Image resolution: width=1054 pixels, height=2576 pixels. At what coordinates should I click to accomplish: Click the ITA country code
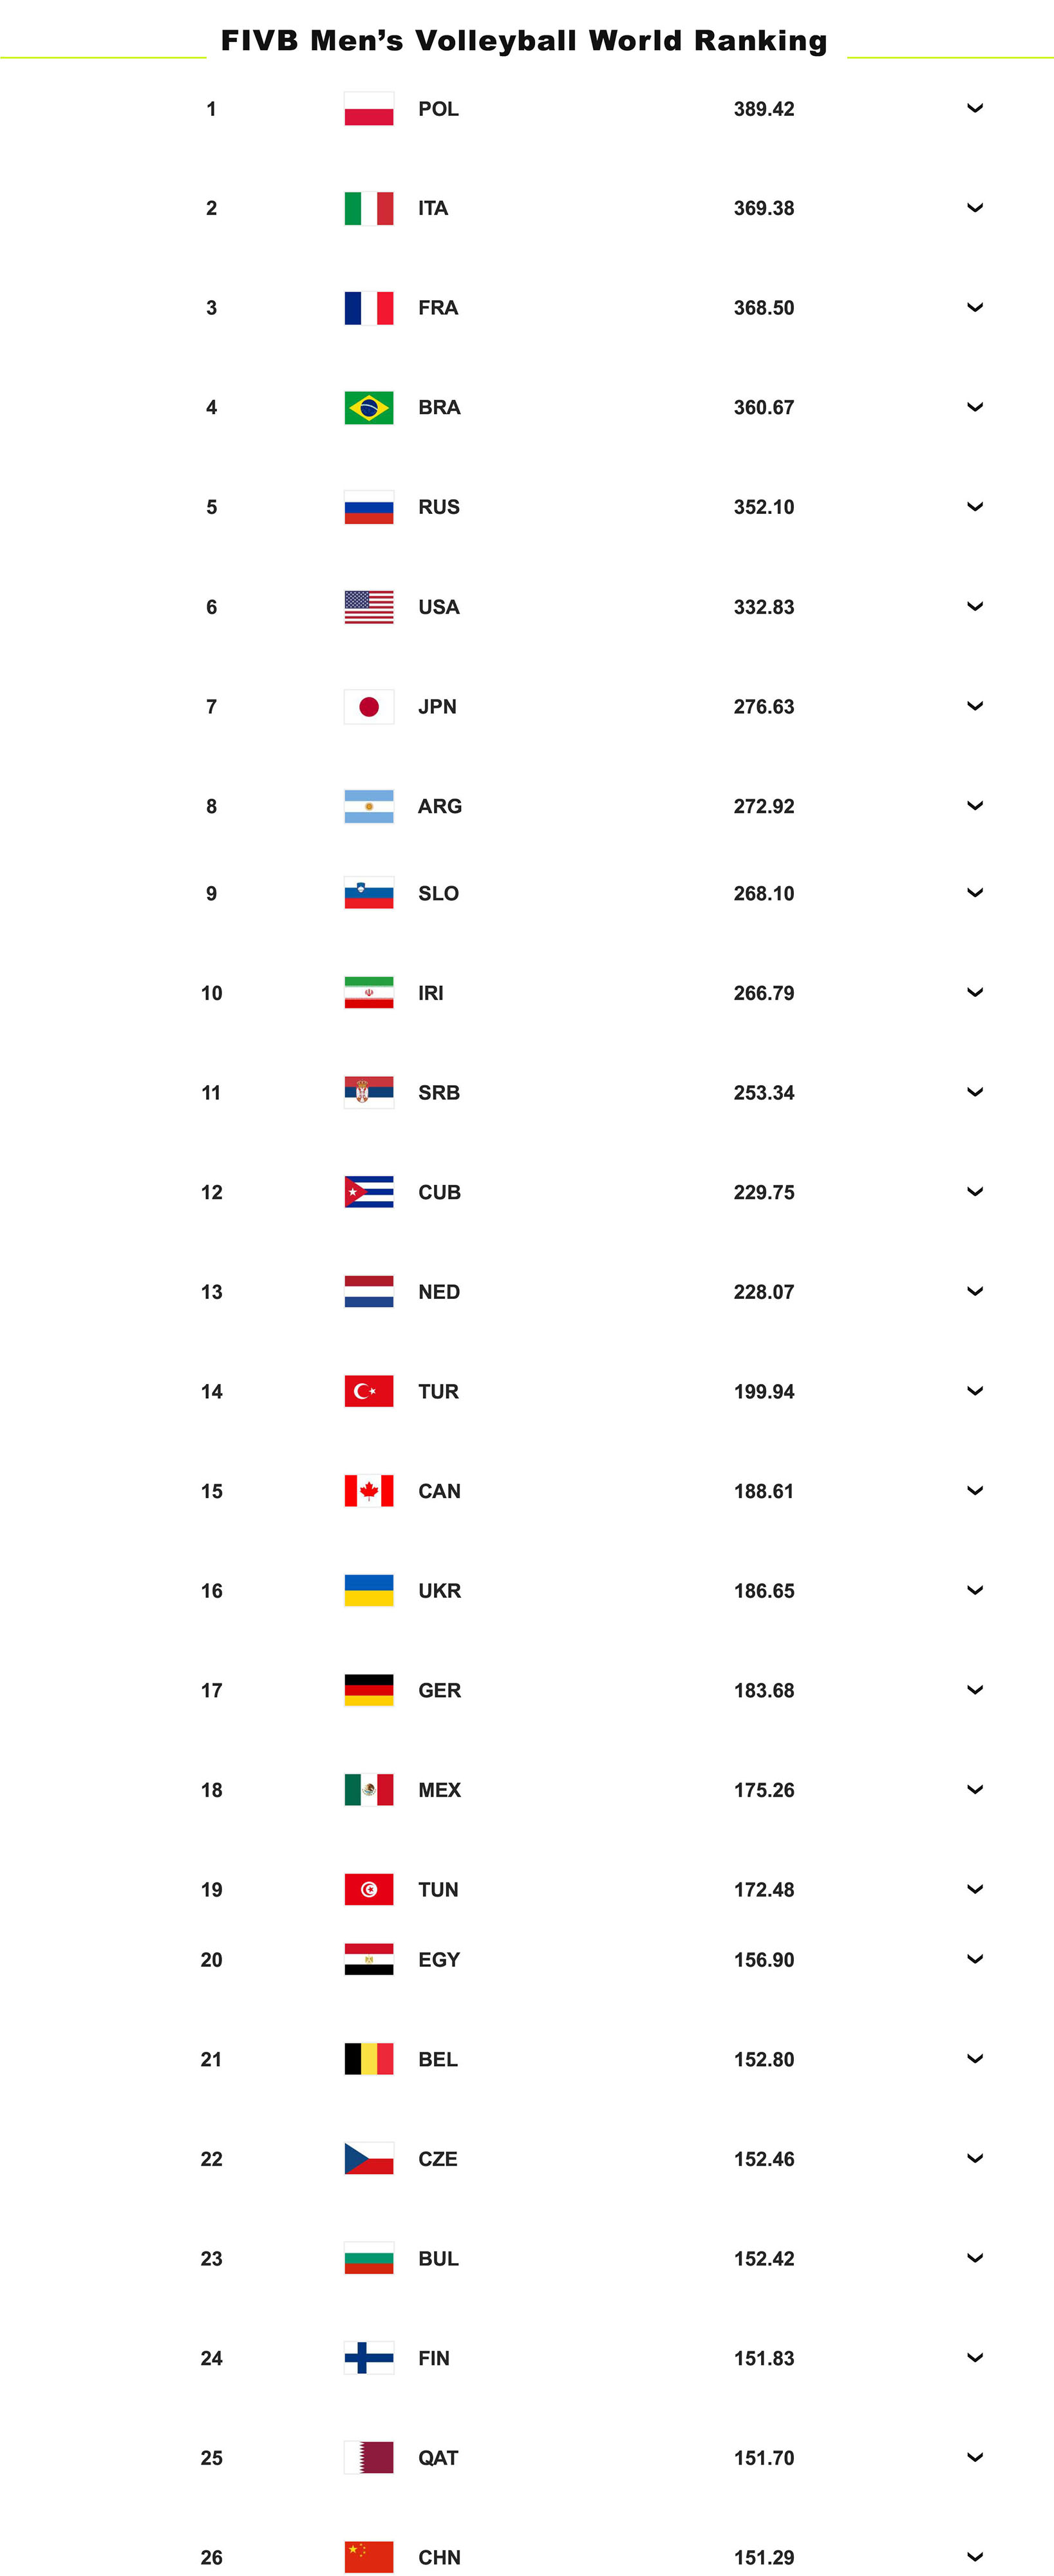point(433,208)
